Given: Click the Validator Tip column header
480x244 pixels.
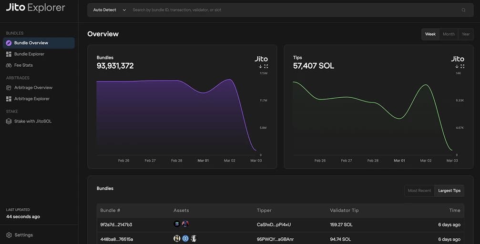Looking at the screenshot, I should [344, 210].
